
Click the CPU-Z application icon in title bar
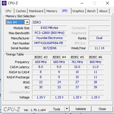(4, 3)
